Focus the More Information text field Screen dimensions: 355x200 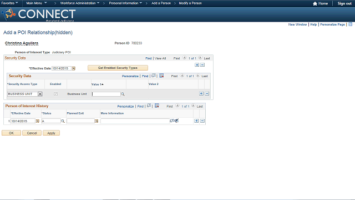click(135, 121)
